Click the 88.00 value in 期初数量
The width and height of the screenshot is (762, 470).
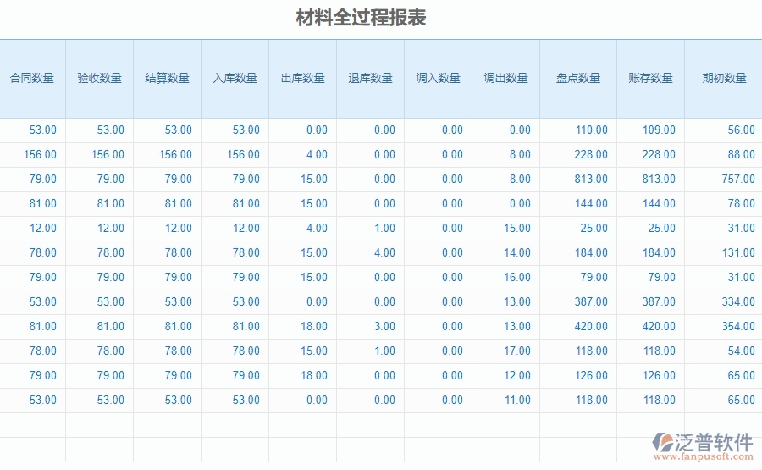(x=741, y=155)
